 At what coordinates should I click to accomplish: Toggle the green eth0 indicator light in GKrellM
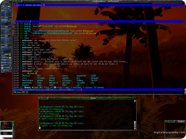10,55
